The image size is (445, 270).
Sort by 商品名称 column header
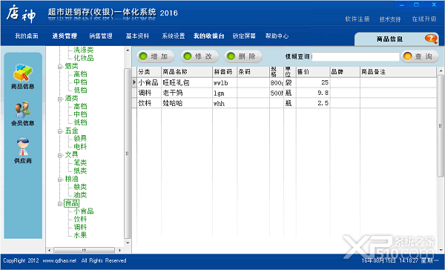click(x=187, y=72)
